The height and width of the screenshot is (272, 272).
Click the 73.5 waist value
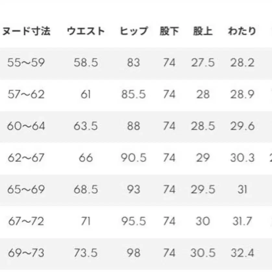(x=86, y=253)
